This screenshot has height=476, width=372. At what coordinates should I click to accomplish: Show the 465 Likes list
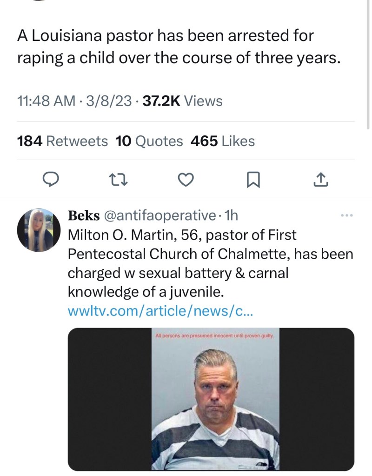pos(223,141)
